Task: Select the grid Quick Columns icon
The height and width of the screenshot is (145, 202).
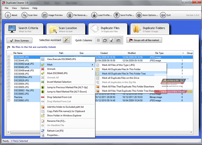Action: (98, 40)
